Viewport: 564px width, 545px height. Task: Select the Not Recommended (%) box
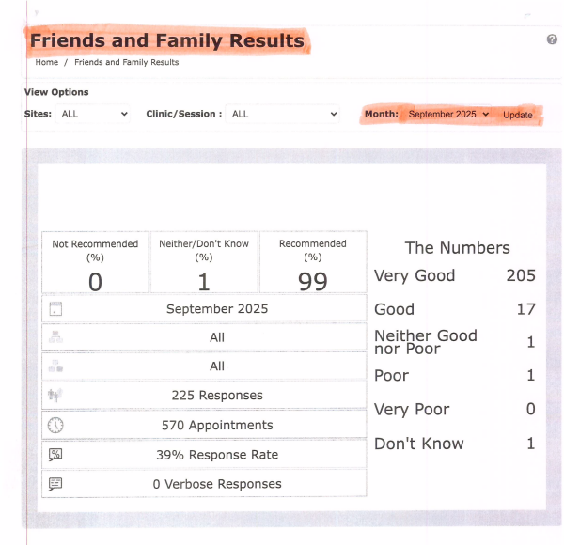(95, 262)
